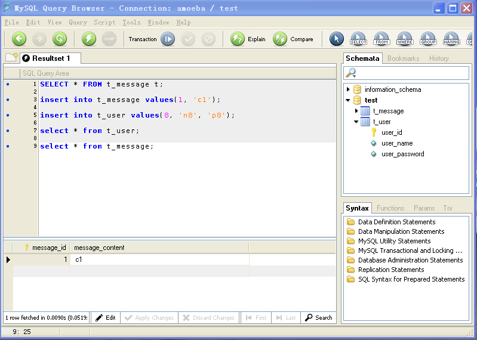Image resolution: width=477 pixels, height=340 pixels.
Task: Open the Data Manipulation Statements folder
Action: pyautogui.click(x=395, y=231)
